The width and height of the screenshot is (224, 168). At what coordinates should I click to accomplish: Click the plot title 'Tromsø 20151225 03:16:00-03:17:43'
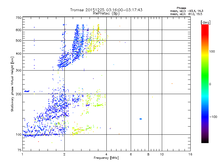click(x=106, y=10)
